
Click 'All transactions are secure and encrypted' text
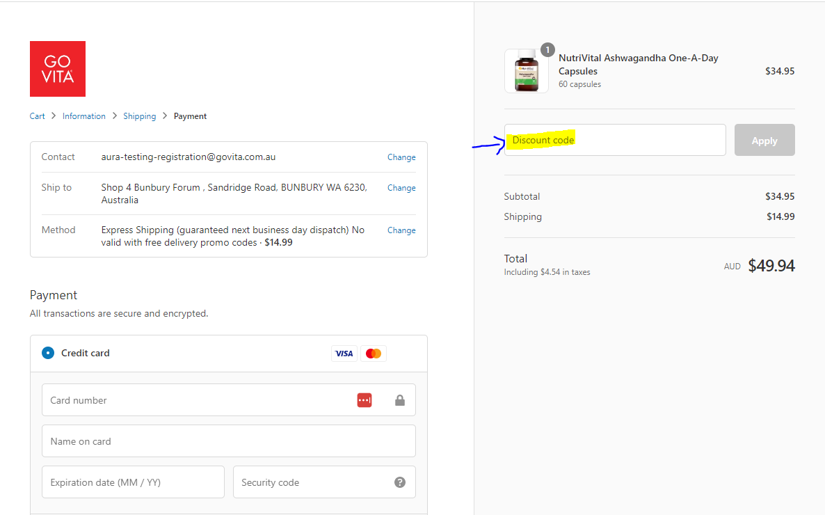click(x=119, y=314)
